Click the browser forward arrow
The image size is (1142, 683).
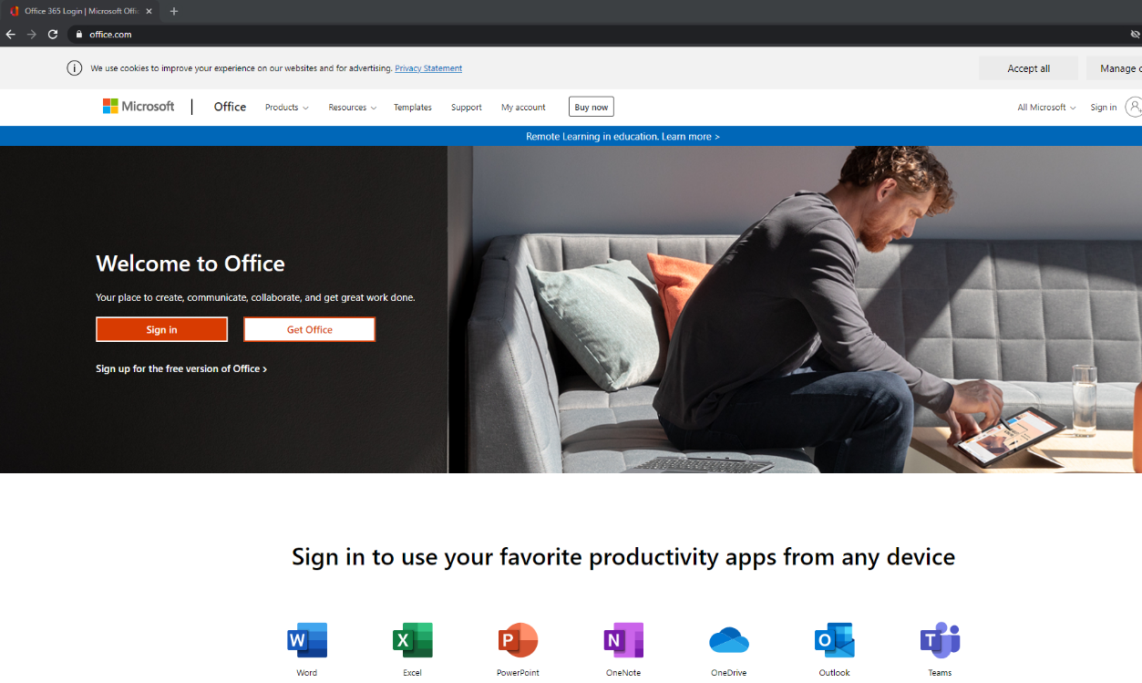point(32,35)
